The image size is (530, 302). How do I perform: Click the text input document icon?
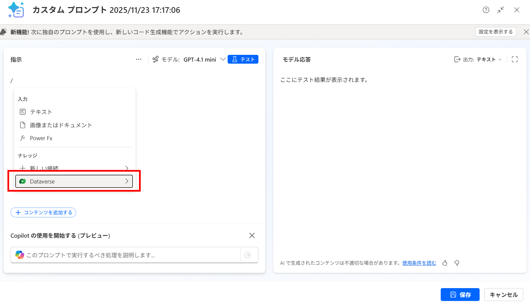pos(23,112)
